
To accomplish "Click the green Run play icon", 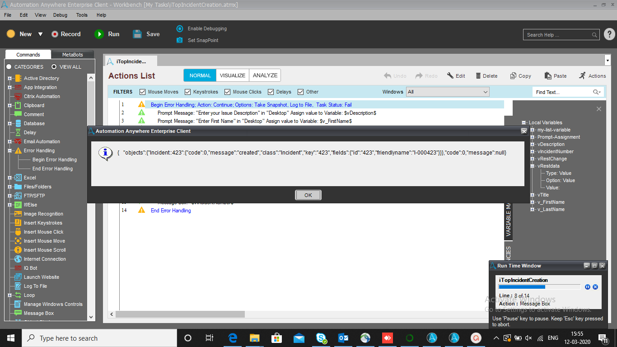I will [x=99, y=34].
